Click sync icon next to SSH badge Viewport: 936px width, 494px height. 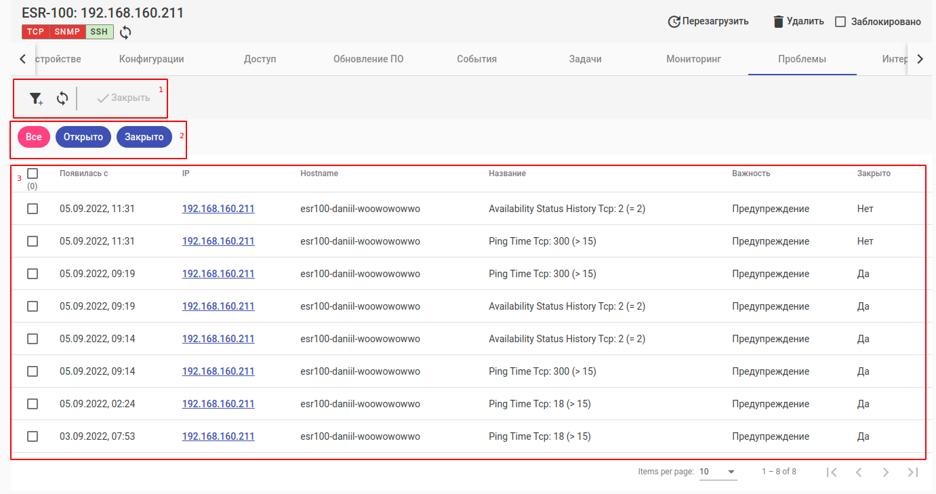(x=125, y=32)
